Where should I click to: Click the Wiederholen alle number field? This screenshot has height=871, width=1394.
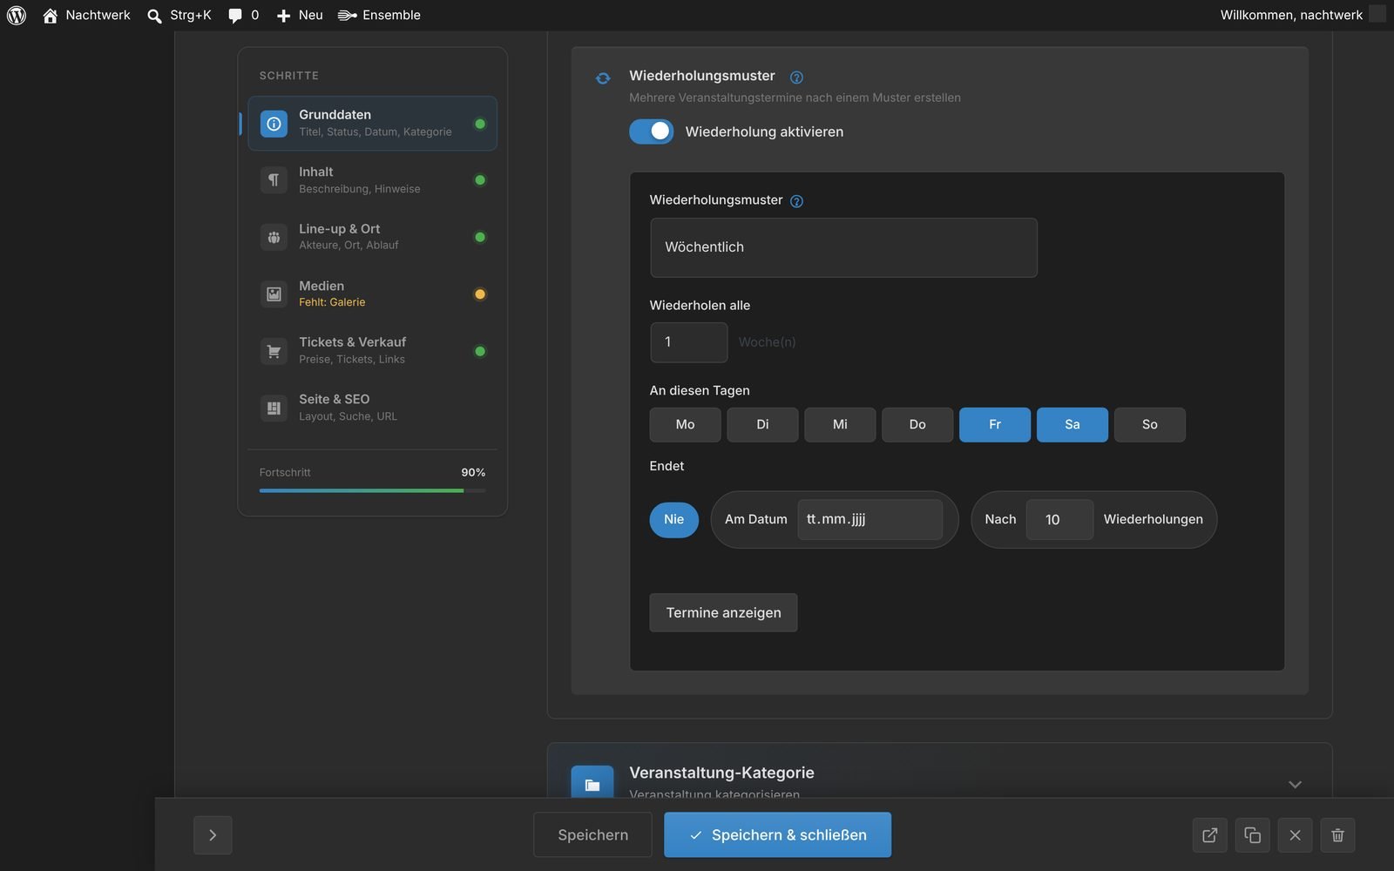point(689,342)
